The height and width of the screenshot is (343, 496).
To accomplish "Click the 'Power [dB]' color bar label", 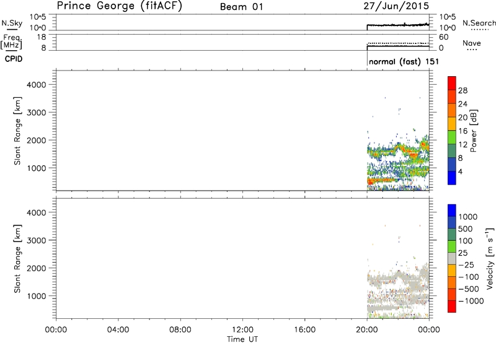I will coord(473,131).
